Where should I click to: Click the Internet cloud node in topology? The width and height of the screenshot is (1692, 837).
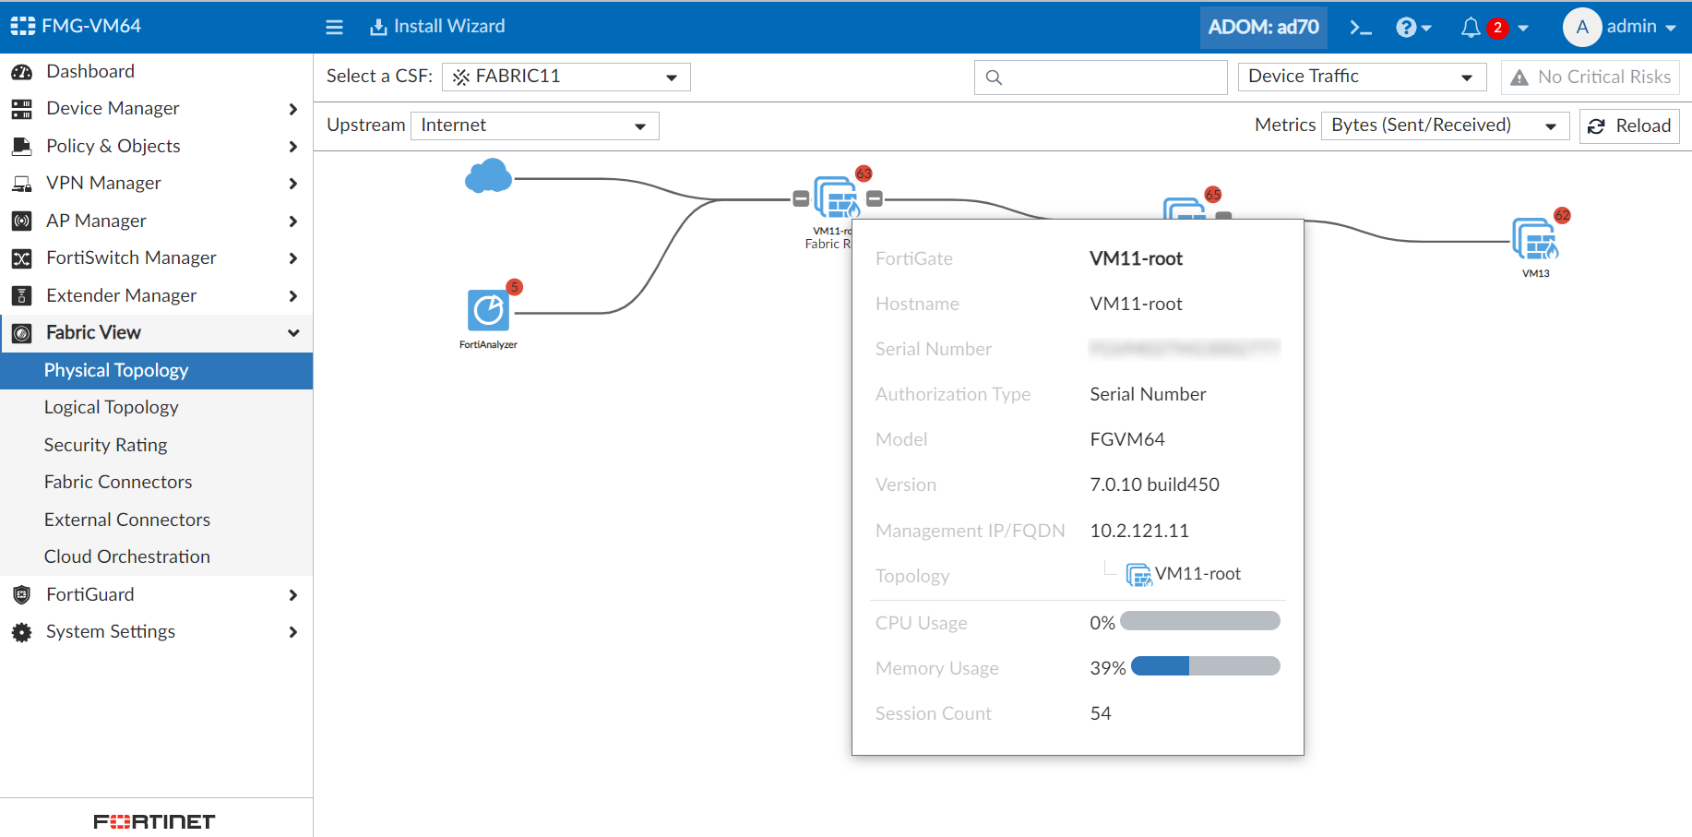pyautogui.click(x=488, y=175)
